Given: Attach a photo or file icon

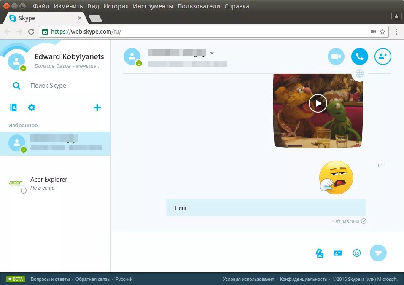Looking at the screenshot, I should pyautogui.click(x=320, y=253).
